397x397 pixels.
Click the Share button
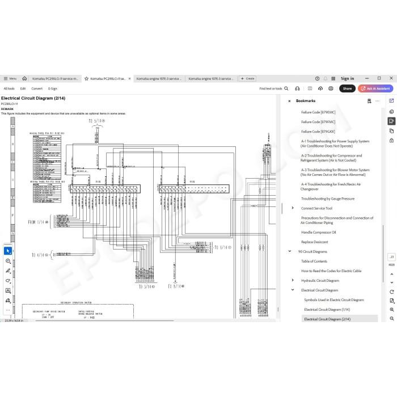click(x=347, y=88)
